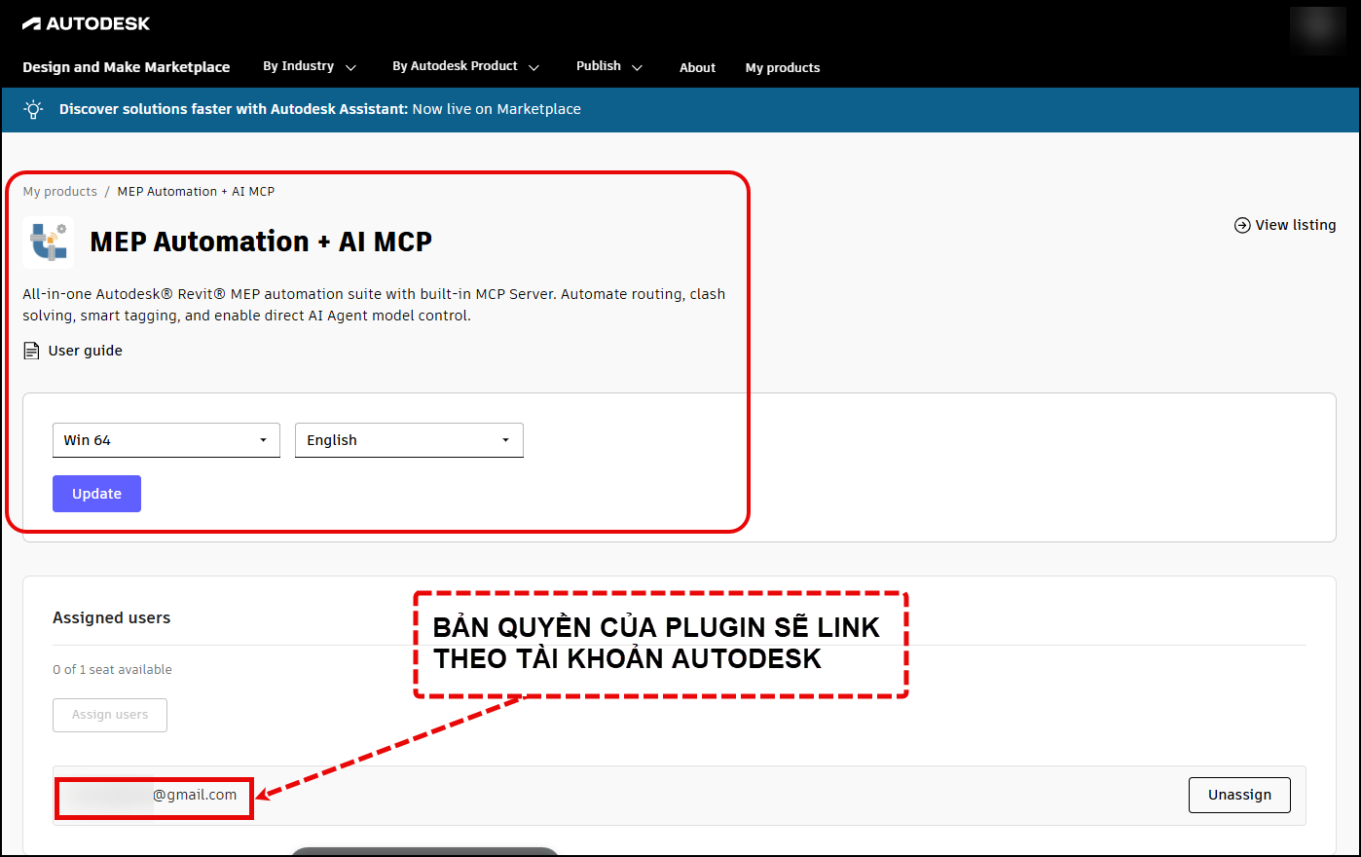Open the User guide link
The width and height of the screenshot is (1361, 857).
[86, 351]
